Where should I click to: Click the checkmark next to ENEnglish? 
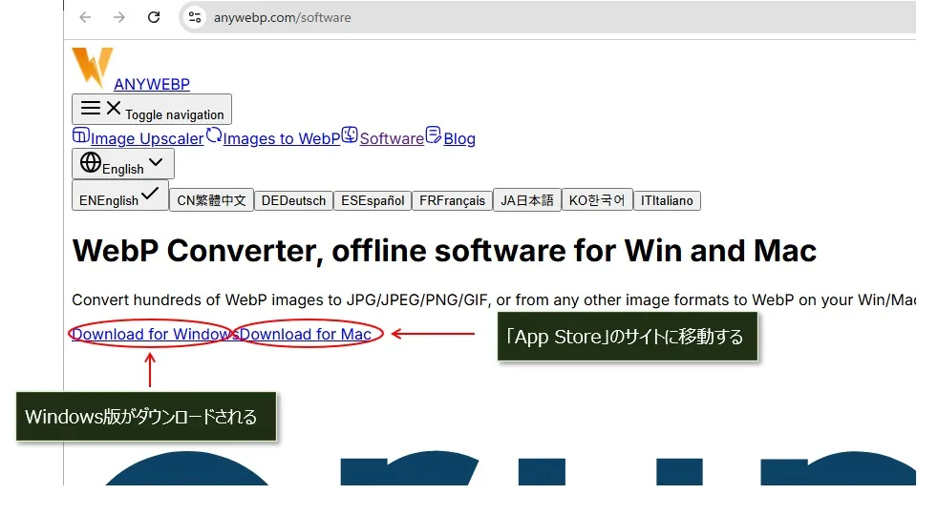coord(150,194)
